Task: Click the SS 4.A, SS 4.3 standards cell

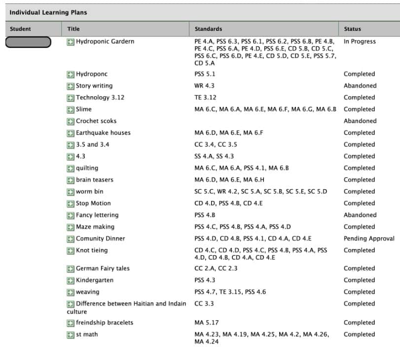Action: [214, 156]
